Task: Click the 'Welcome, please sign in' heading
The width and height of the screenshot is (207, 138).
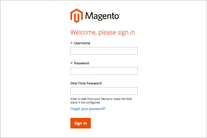Action: (x=102, y=32)
